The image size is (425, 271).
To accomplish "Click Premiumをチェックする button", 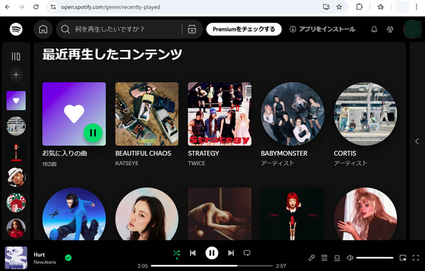I will click(x=243, y=29).
